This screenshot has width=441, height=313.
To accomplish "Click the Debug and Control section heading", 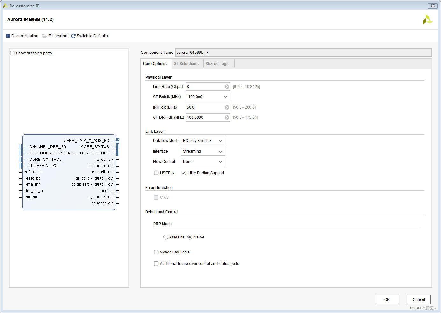I will point(162,212).
